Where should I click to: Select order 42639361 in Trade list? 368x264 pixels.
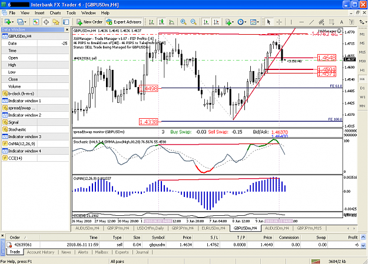coord(183,245)
